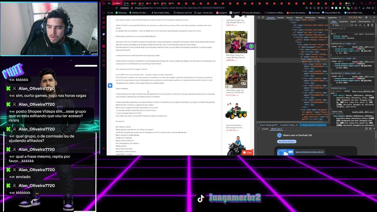Image resolution: width=377 pixels, height=212 pixels.
Task: Add a new style rule with plus icon
Action: pyautogui.click(x=364, y=25)
